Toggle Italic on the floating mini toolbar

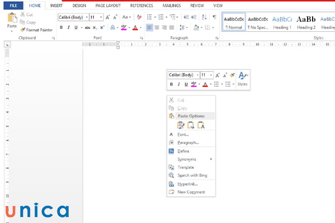click(x=179, y=84)
